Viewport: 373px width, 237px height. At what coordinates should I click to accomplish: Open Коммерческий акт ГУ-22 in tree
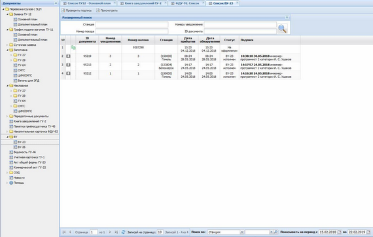tap(29, 168)
